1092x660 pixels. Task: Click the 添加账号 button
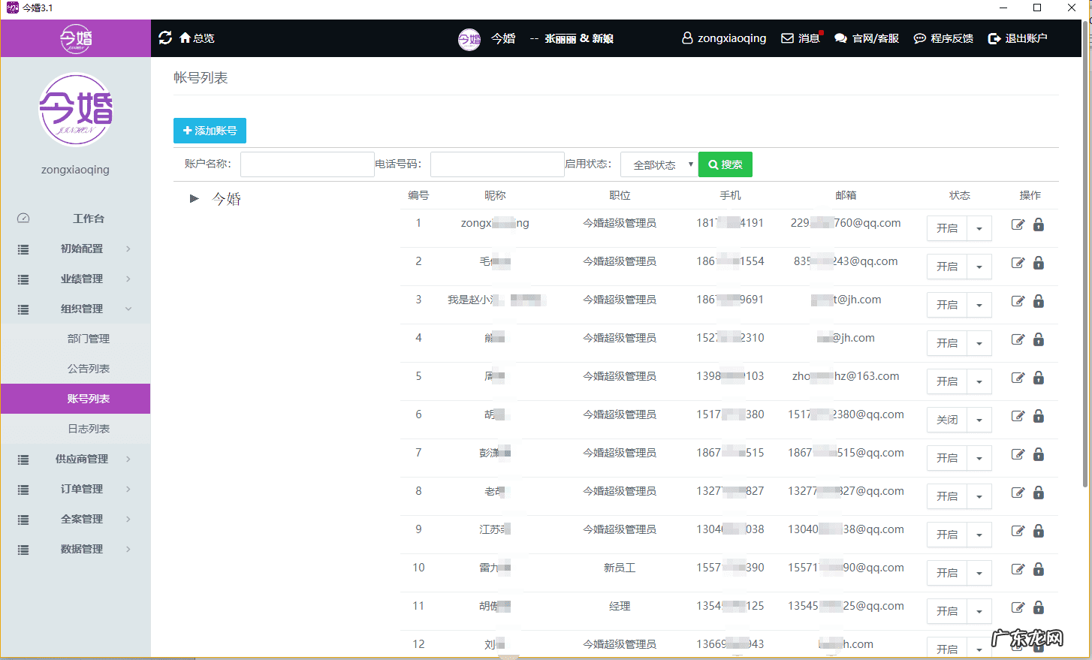coord(210,131)
